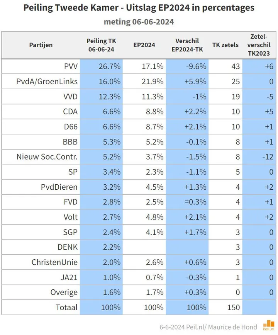
Task: Click the Peil.nl/ Maurice de Hond credit
Action: 208,327
